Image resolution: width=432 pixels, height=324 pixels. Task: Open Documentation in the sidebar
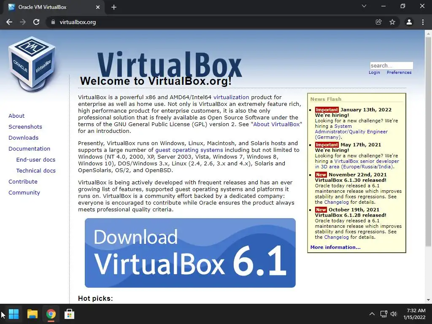[30, 149]
